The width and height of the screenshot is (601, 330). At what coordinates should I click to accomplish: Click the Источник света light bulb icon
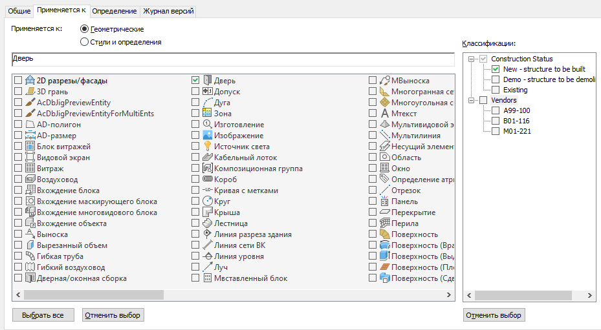(208, 147)
